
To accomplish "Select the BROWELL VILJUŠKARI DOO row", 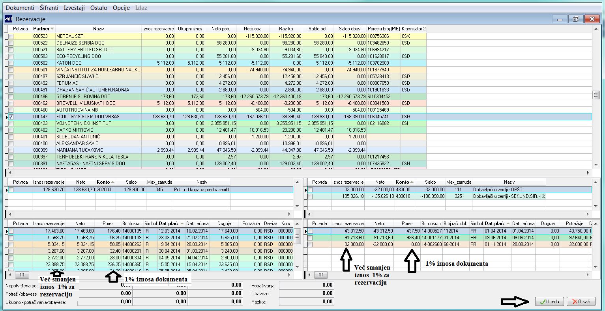I will click(x=300, y=103).
